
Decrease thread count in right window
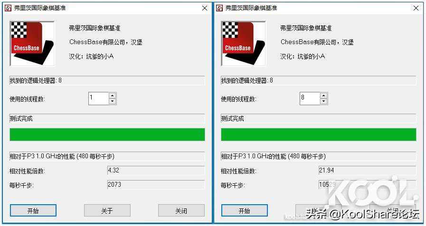pos(323,101)
